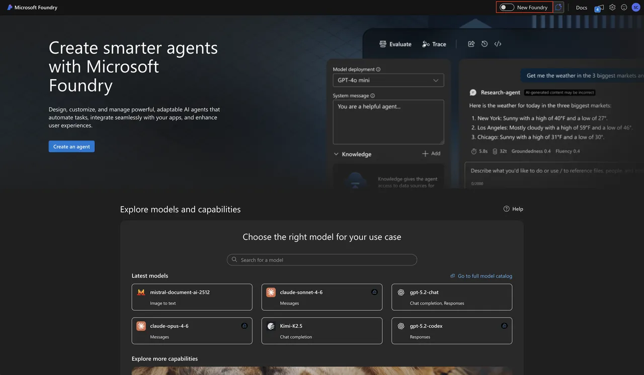The height and width of the screenshot is (375, 644).
Task: Open the gpt-5.2-chat model card
Action: (452, 297)
